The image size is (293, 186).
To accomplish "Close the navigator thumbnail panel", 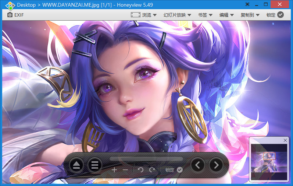I will [285, 140].
